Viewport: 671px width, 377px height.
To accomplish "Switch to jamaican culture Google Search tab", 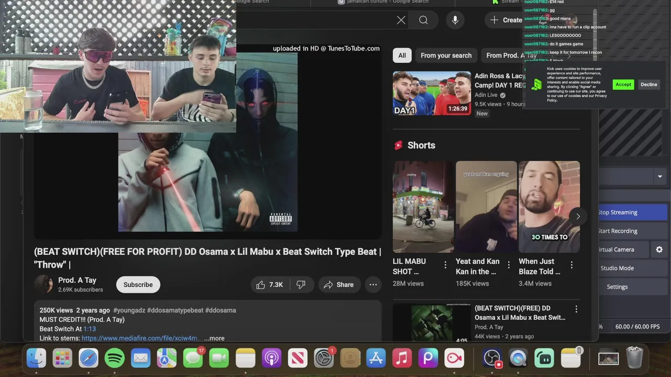I will [388, 2].
